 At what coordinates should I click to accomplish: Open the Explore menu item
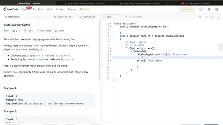[x=26, y=9]
